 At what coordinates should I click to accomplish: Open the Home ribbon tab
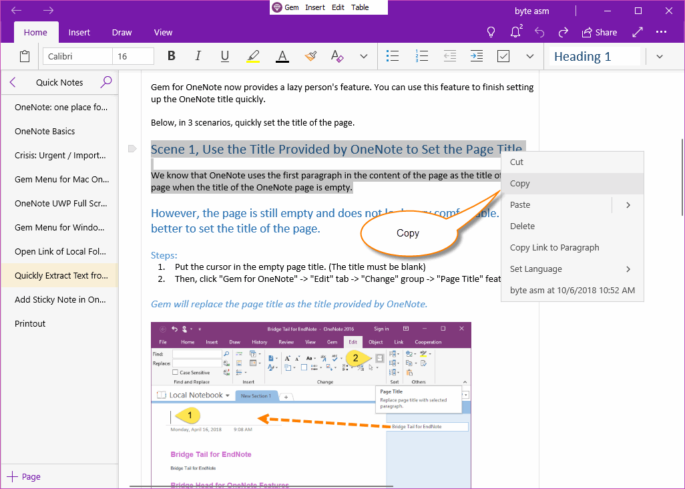[35, 32]
